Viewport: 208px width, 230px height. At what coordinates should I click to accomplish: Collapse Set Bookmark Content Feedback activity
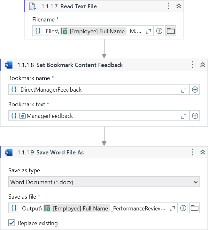pyautogui.click(x=202, y=65)
